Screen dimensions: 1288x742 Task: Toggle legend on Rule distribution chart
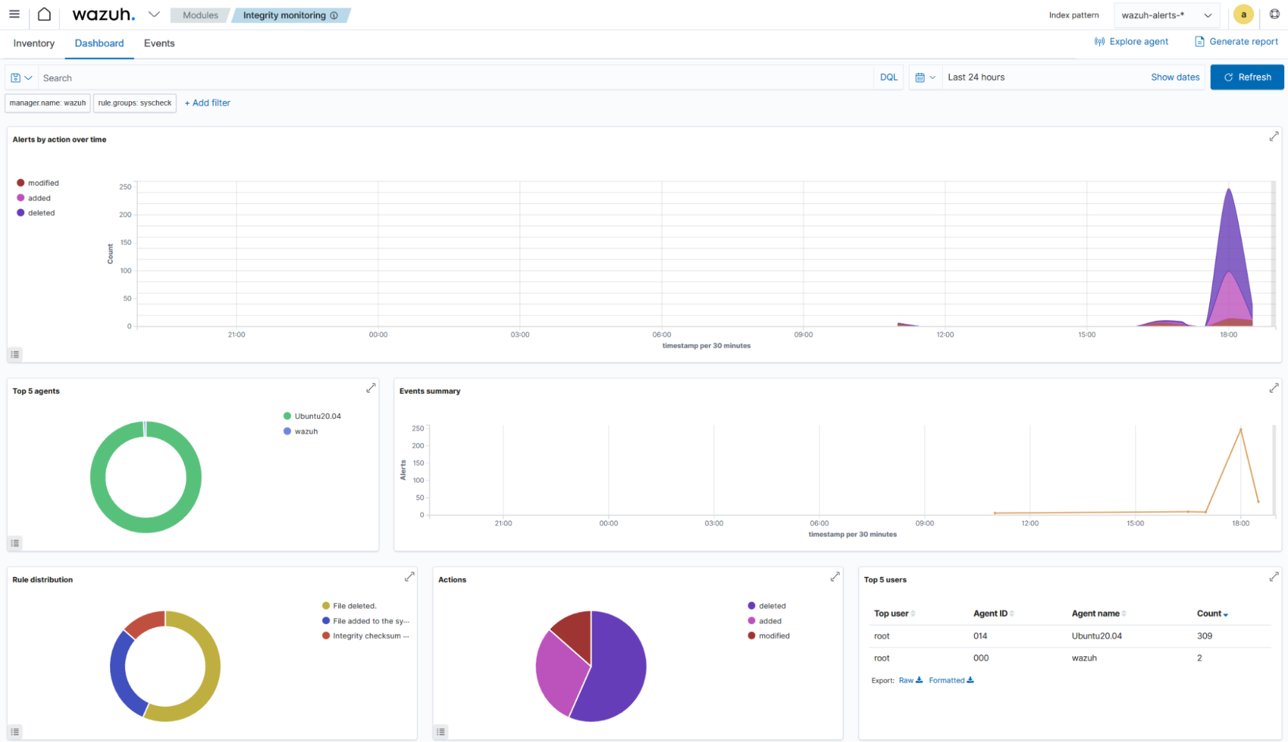15,732
